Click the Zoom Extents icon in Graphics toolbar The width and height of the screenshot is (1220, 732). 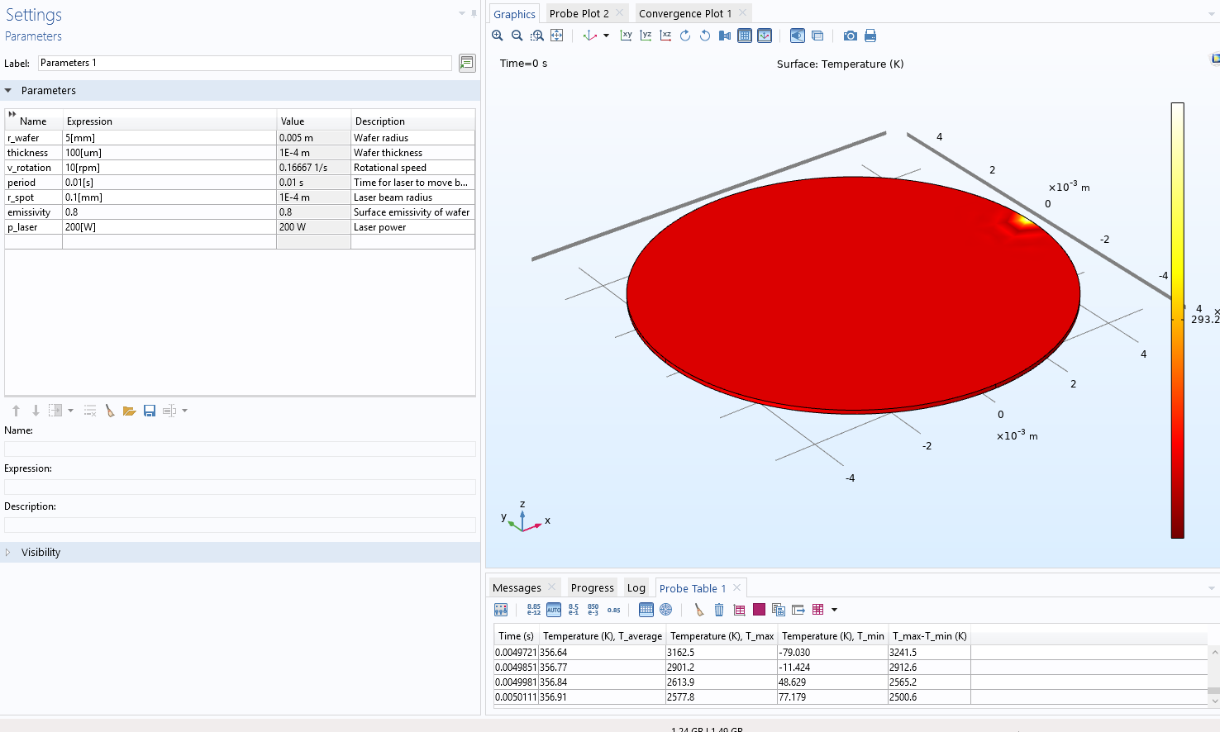tap(557, 36)
